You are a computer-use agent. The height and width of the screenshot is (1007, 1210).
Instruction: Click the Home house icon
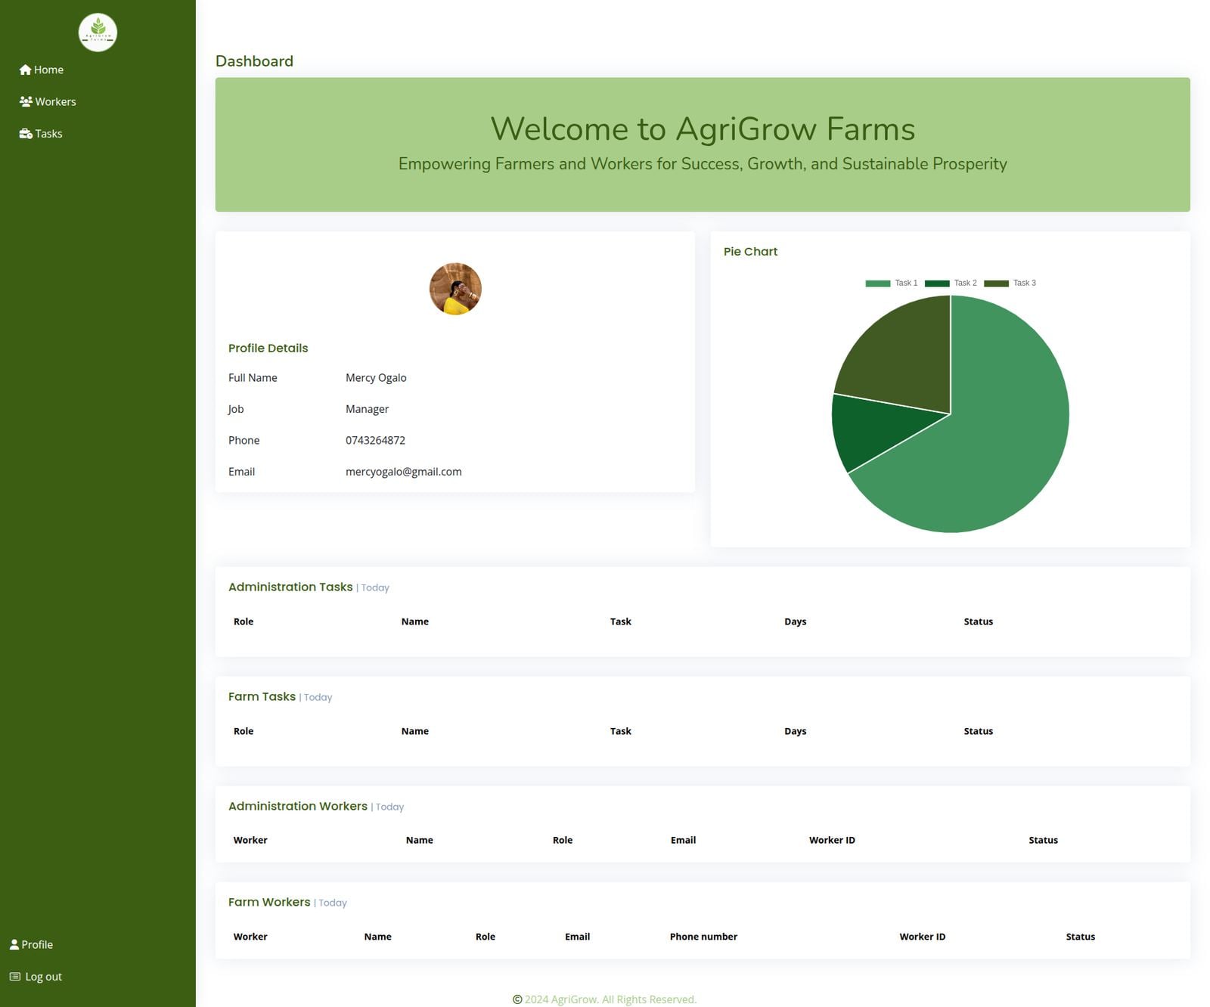pos(25,70)
